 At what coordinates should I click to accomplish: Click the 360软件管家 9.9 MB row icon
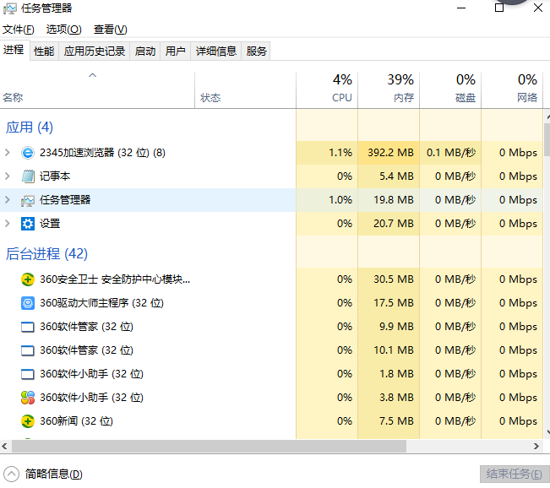click(x=28, y=327)
